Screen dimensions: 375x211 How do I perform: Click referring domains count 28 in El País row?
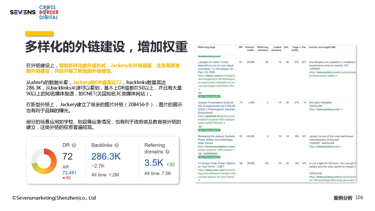267,62
